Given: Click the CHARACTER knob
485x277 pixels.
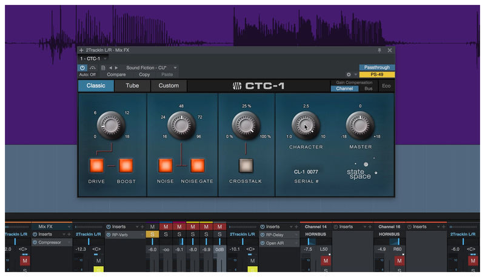Looking at the screenshot, I should (306, 125).
